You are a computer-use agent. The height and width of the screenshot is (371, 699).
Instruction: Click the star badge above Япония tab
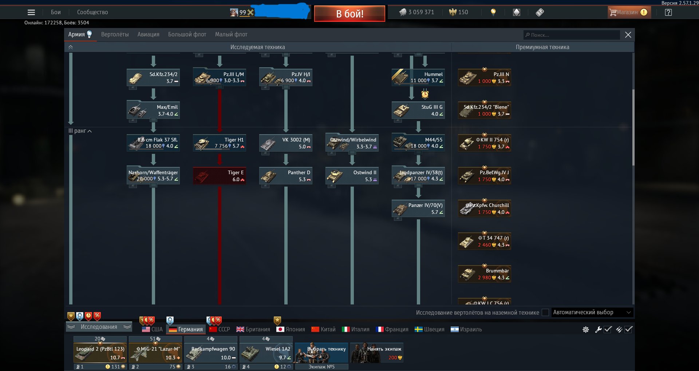pos(277,320)
